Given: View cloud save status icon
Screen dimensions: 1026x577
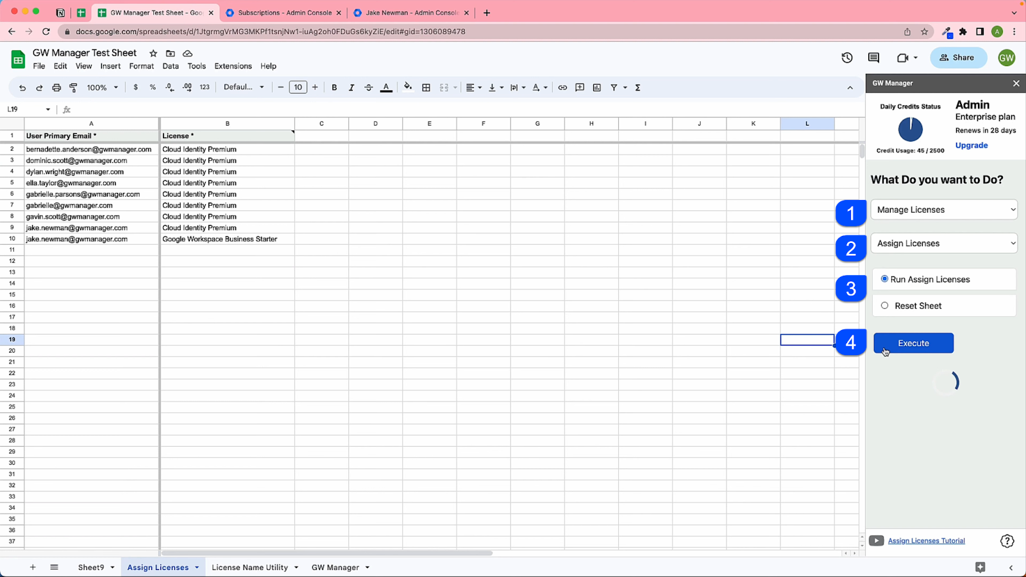Looking at the screenshot, I should (x=187, y=53).
